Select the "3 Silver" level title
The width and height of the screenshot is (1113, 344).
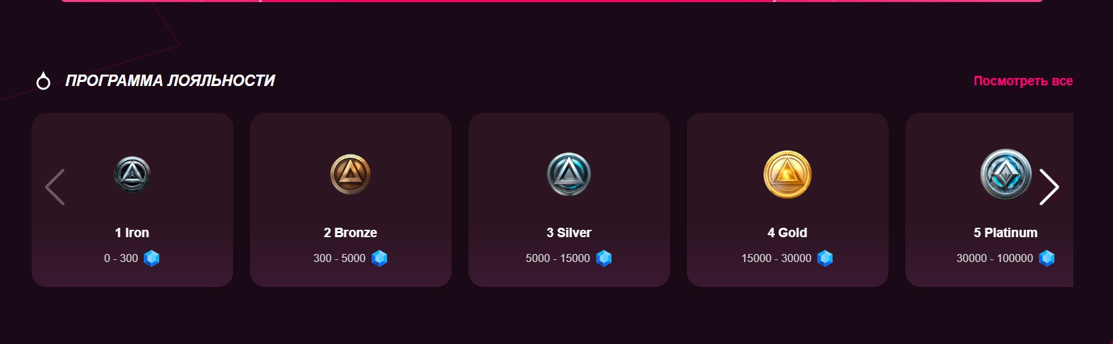[569, 232]
